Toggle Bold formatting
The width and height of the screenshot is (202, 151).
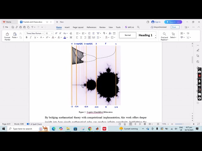[x=27, y=37]
